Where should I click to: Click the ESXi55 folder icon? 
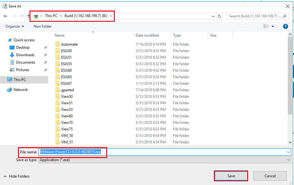coord(57,64)
